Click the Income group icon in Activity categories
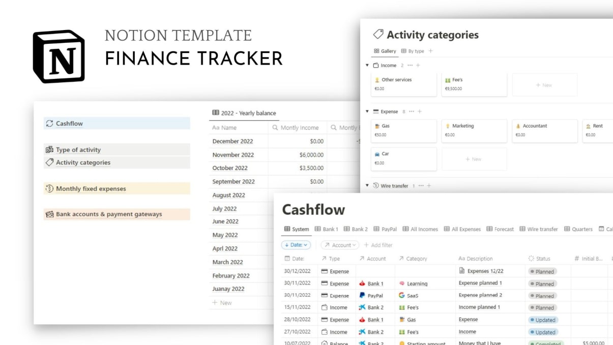This screenshot has height=345, width=613. coord(376,65)
